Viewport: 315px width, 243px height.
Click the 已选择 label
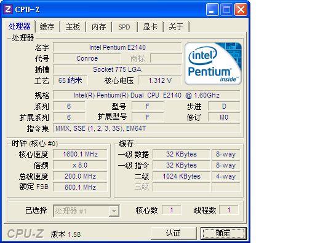pyautogui.click(x=36, y=210)
